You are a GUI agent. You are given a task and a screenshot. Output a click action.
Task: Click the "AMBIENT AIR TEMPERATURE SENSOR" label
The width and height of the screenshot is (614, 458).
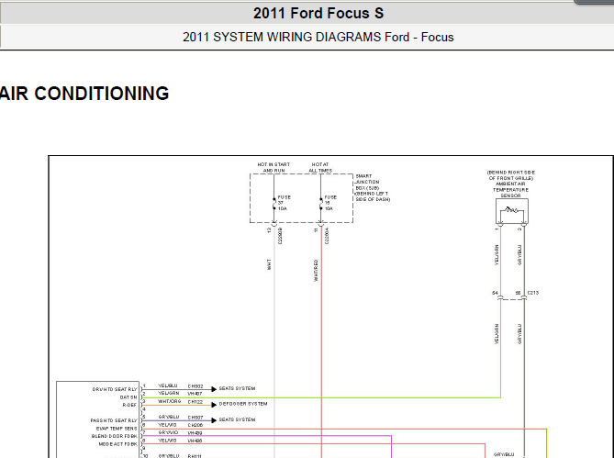[x=511, y=189]
